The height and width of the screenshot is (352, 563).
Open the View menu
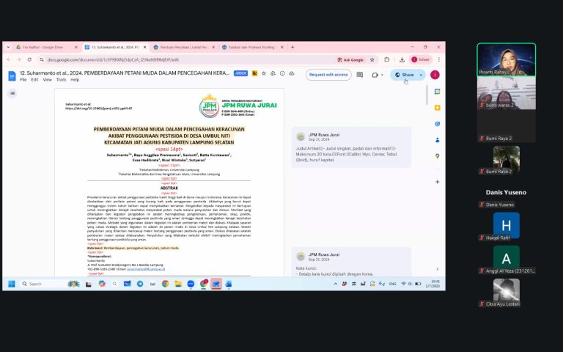48,80
